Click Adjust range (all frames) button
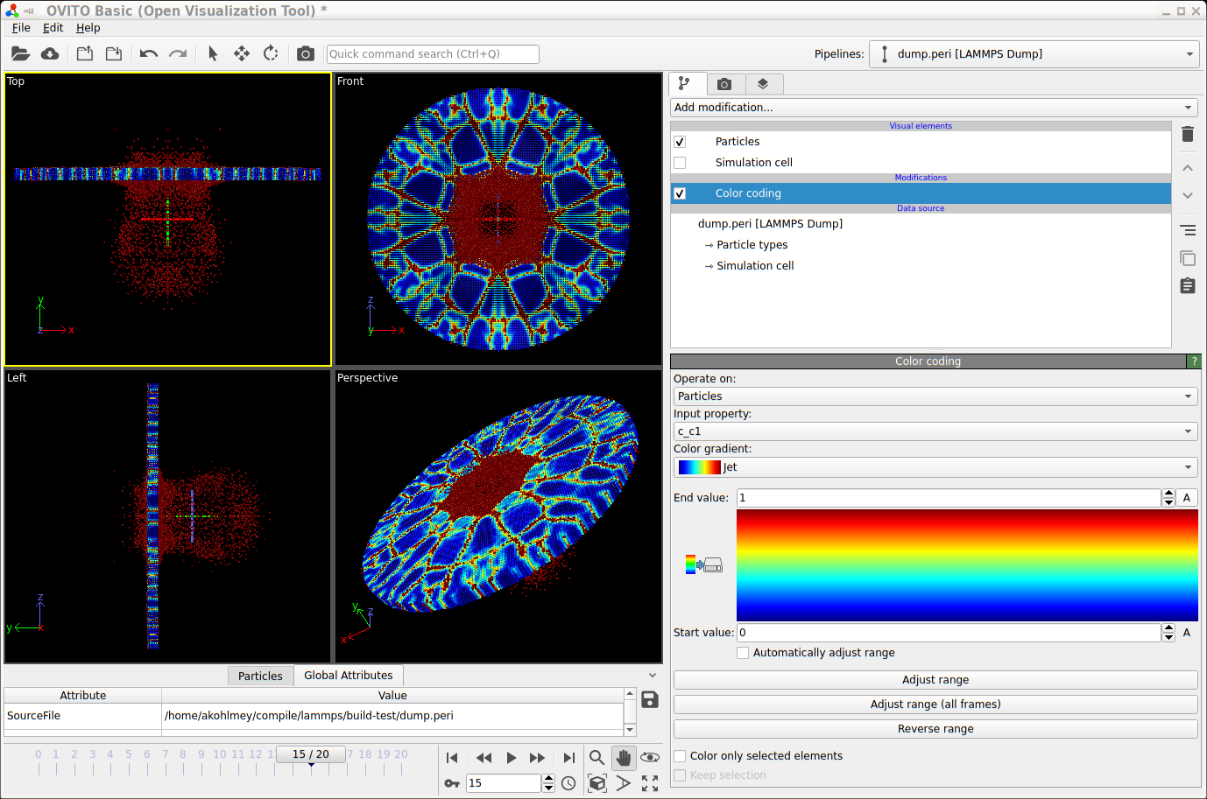Screen dimensions: 1207x799 pos(935,704)
